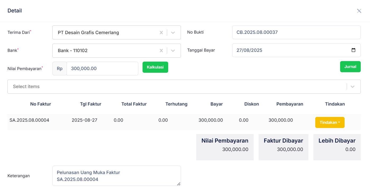Expand the Bank selection dropdown
This screenshot has height=187, width=370.
[x=173, y=50]
